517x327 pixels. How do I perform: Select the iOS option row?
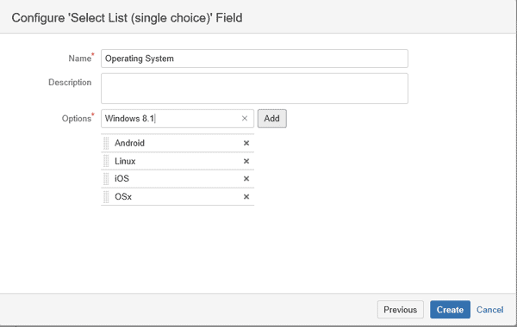point(178,179)
